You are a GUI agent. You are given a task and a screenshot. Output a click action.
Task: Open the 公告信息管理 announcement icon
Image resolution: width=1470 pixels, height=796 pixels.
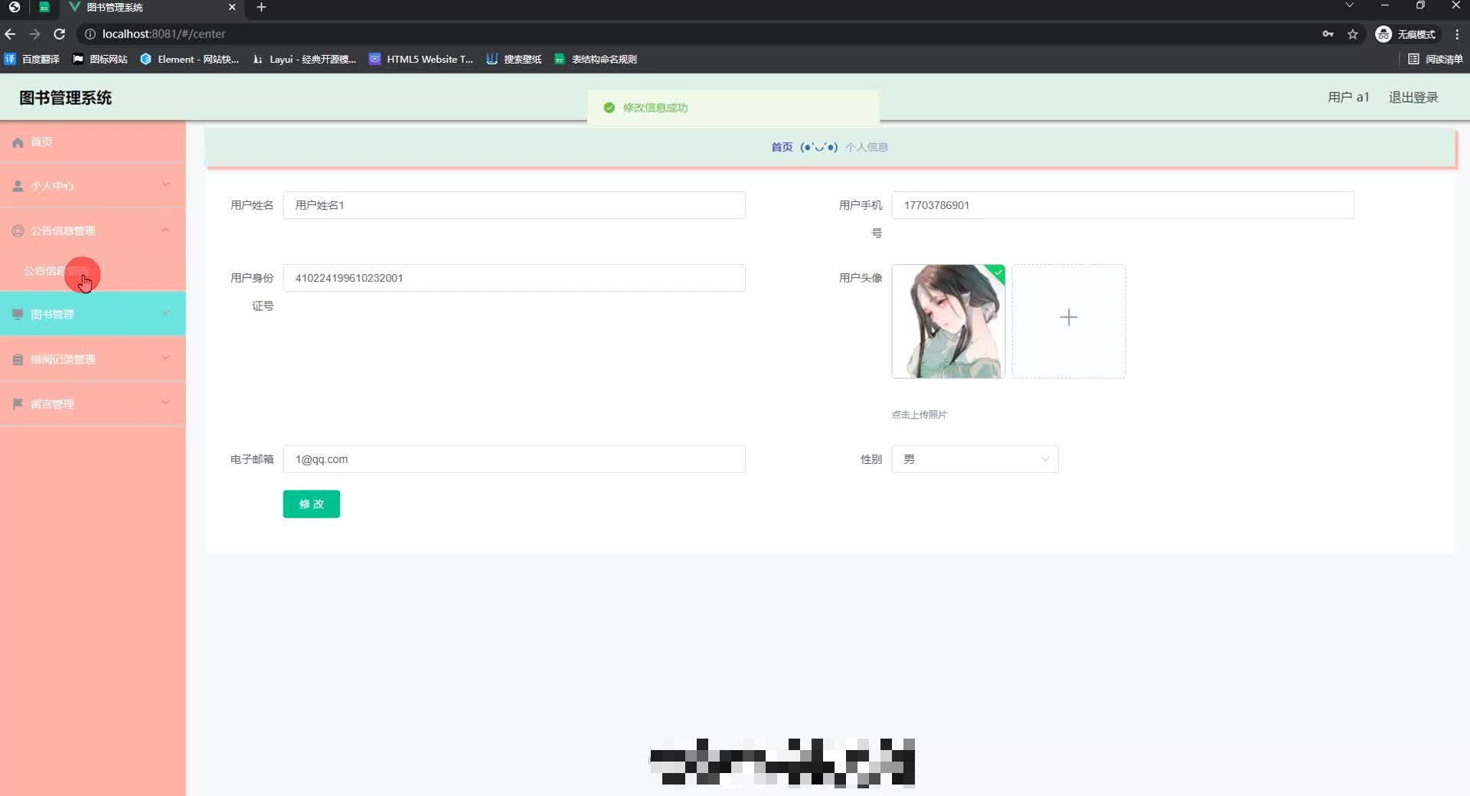point(17,230)
